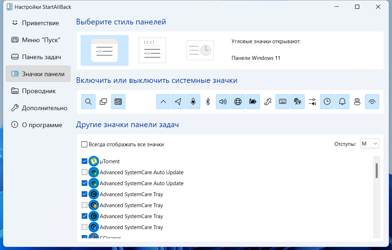Toggle the Notification bell system icon
Viewport: 392px width, 250px height.
click(x=342, y=102)
